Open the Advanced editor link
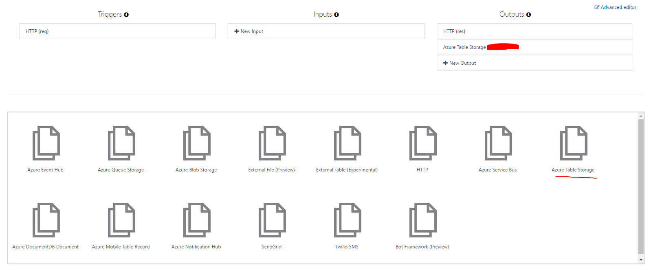Screen dimensions: 651x270 pyautogui.click(x=616, y=7)
